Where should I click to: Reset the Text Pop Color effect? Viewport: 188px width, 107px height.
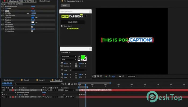pos(33,16)
